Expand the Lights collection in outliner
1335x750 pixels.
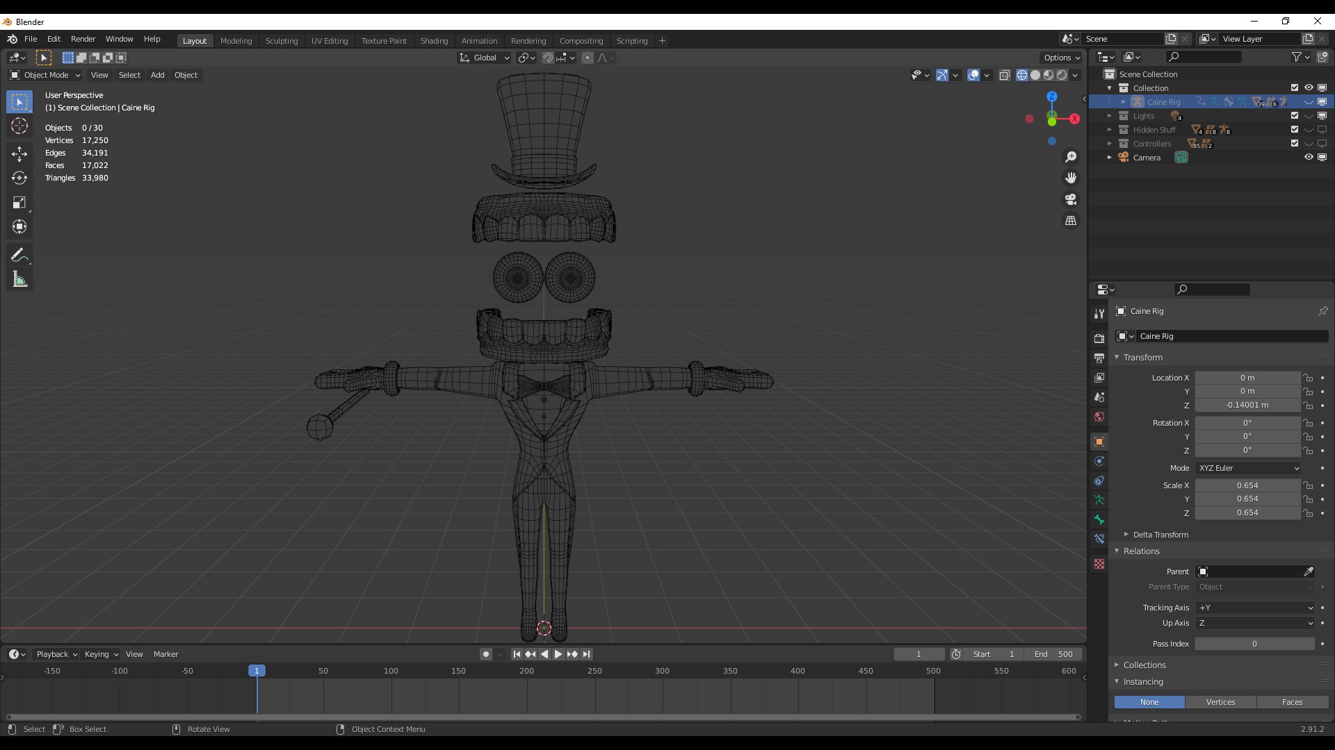1110,116
